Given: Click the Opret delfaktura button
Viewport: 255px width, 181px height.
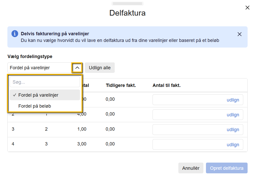Looking at the screenshot, I should [x=227, y=168].
